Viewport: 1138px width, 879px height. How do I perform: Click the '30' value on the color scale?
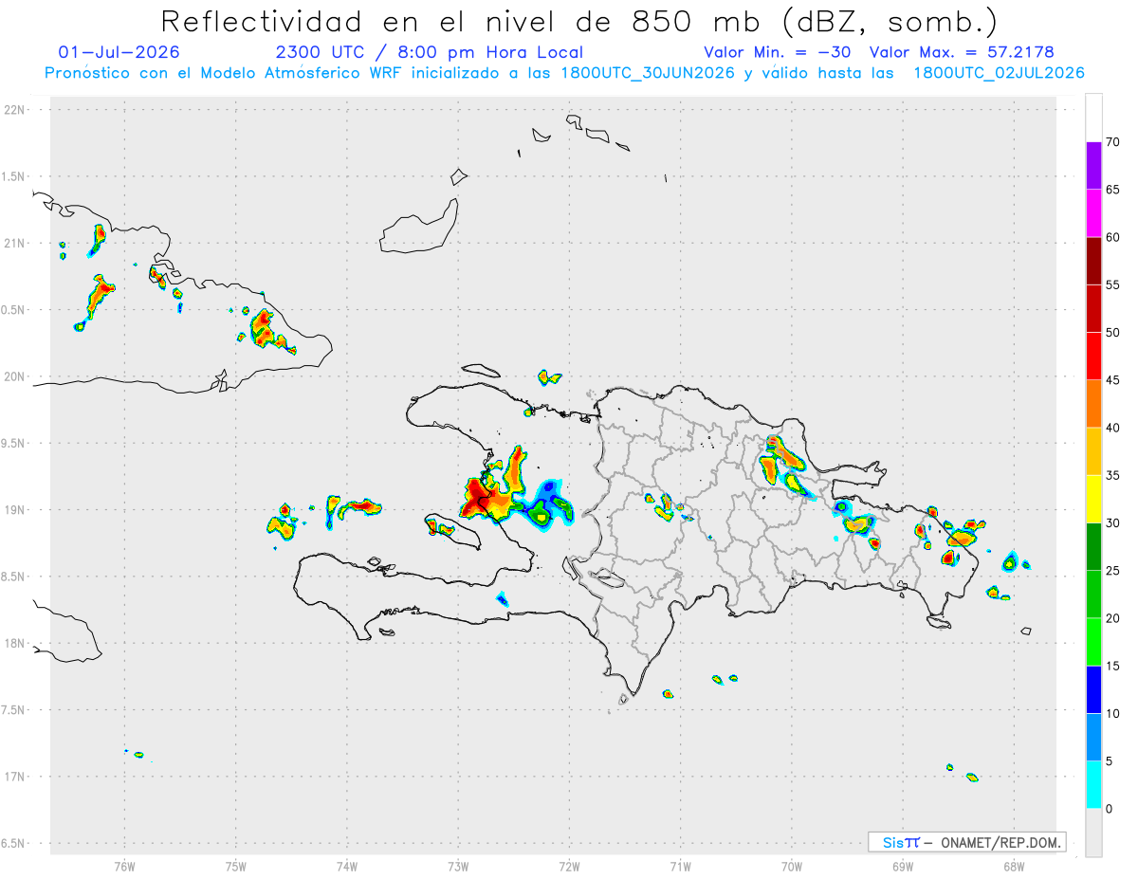coord(1113,523)
